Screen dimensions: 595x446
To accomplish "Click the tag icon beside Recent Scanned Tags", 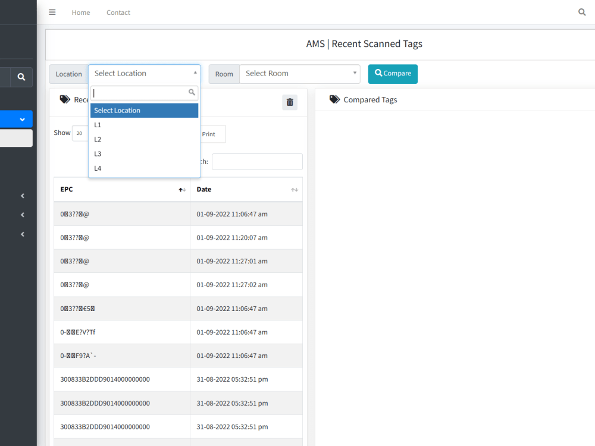I will pos(65,99).
